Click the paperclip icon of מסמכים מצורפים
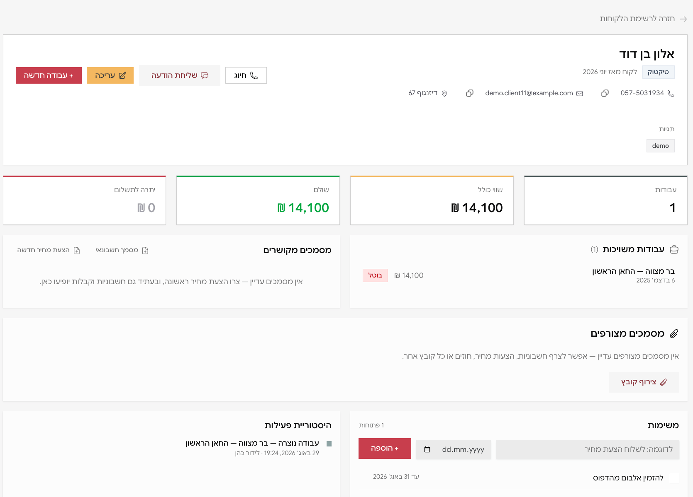693x497 pixels. (674, 334)
